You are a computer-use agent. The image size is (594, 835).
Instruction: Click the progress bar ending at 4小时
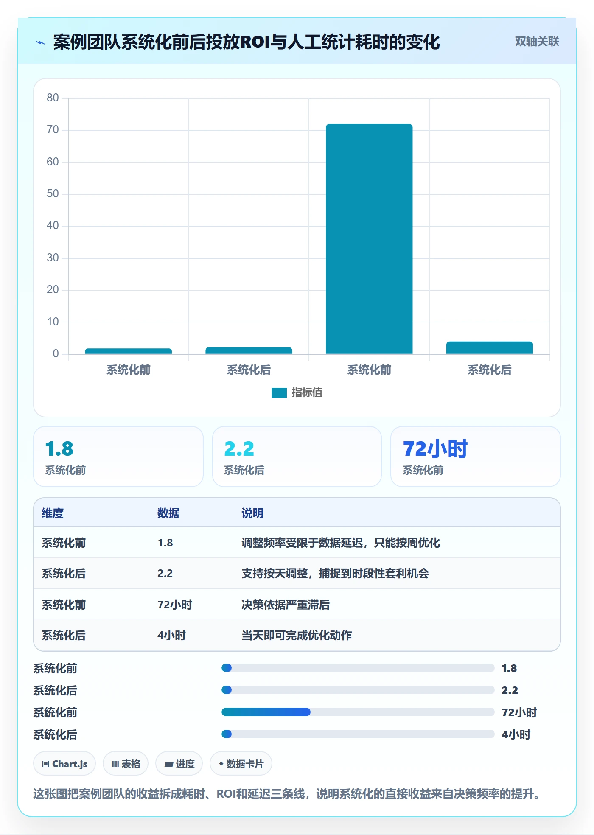tap(358, 734)
